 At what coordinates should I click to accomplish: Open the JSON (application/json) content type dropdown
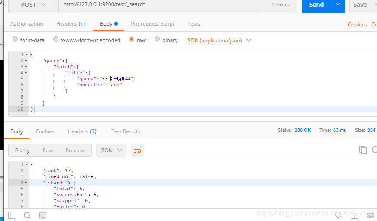pyautogui.click(x=218, y=40)
